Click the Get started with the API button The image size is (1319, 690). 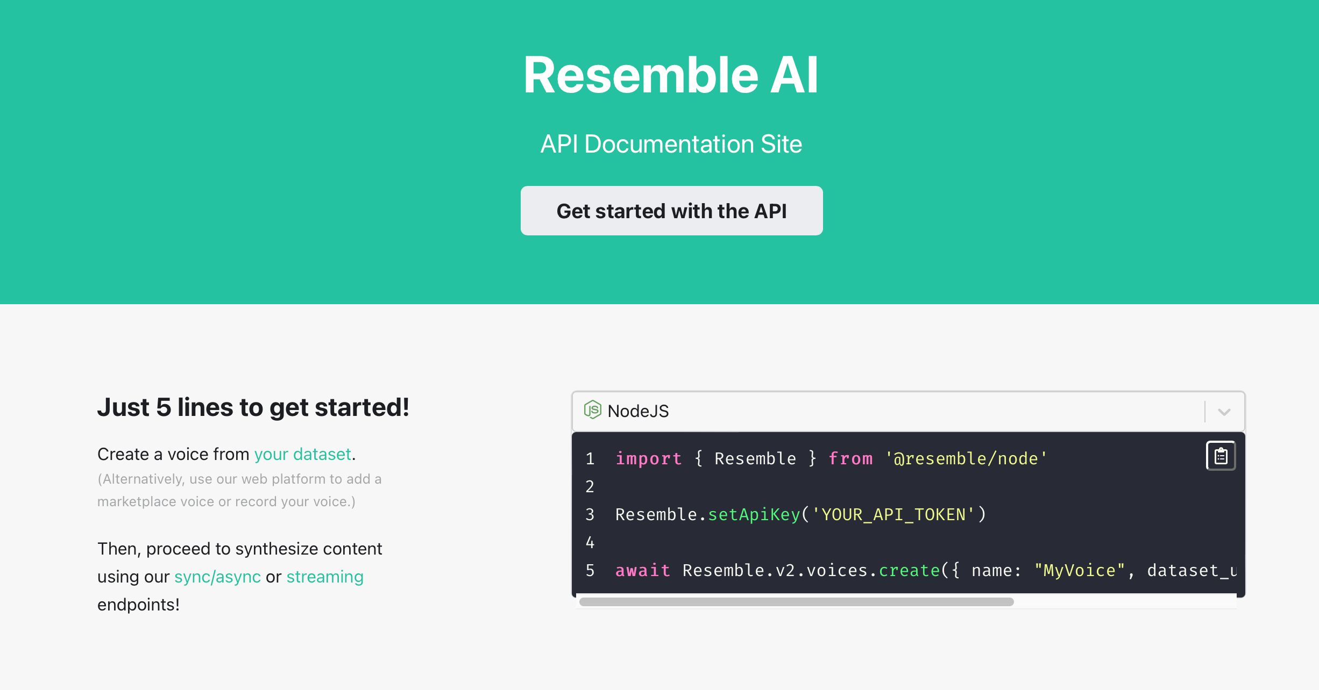(x=671, y=211)
